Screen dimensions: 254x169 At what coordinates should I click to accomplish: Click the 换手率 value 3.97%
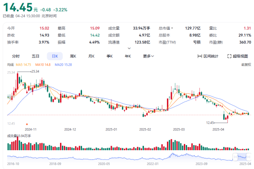tap(44, 42)
